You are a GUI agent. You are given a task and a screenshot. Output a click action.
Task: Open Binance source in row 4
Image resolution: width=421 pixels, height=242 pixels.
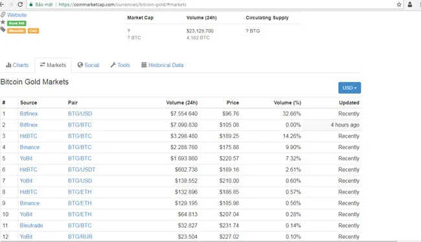[x=30, y=147]
